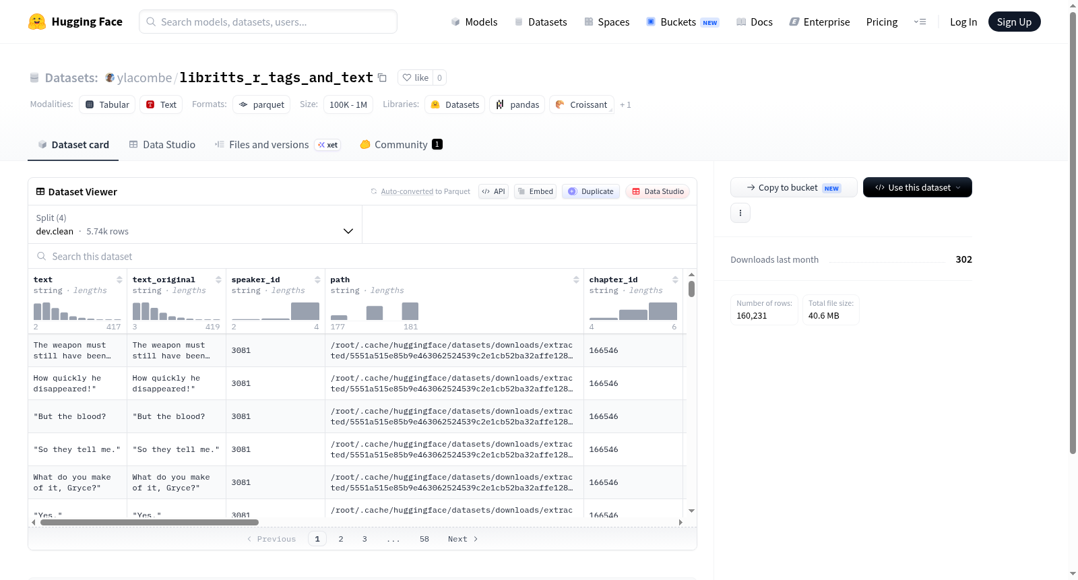Sort the text_original column
The height and width of the screenshot is (580, 1078).
pyautogui.click(x=218, y=280)
